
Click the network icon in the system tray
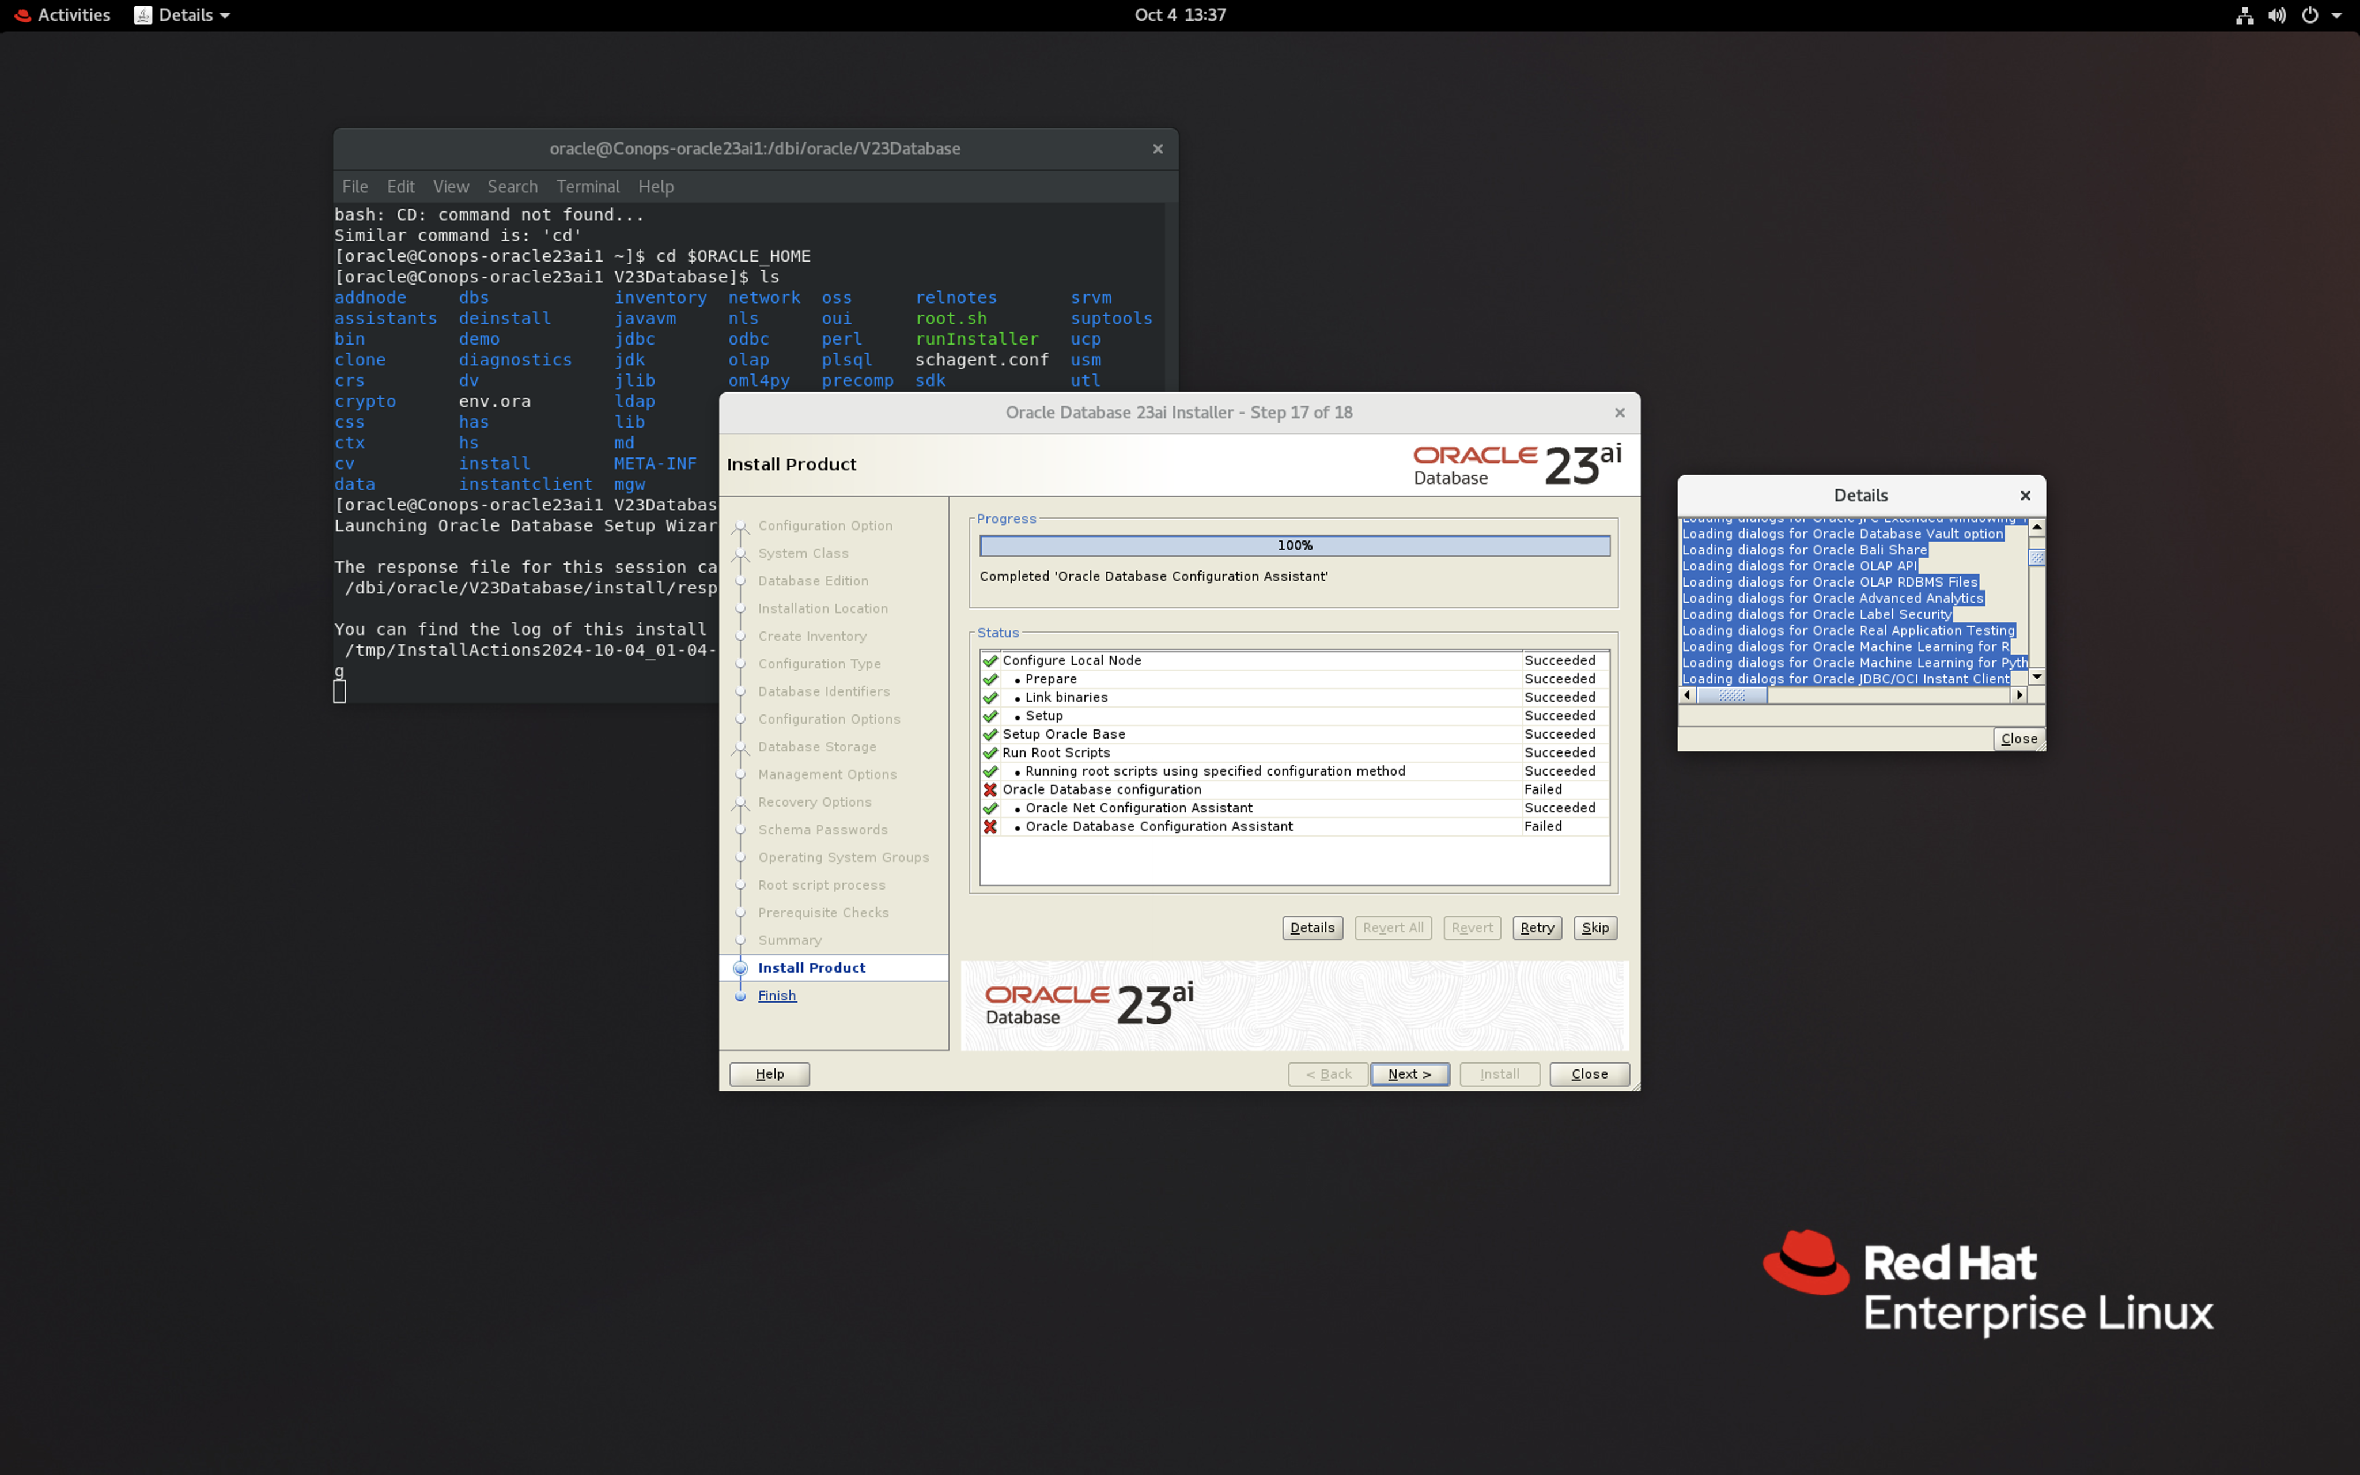(2244, 16)
